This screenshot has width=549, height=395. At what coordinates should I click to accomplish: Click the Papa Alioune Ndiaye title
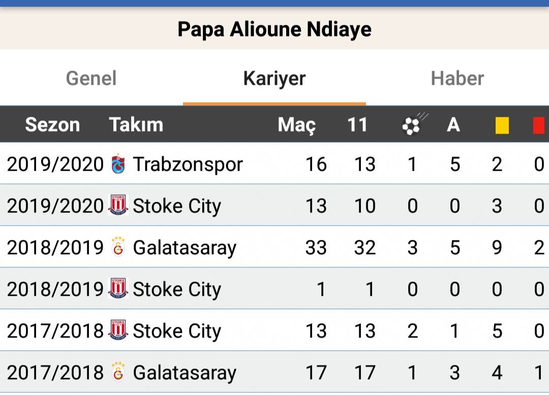274,29
